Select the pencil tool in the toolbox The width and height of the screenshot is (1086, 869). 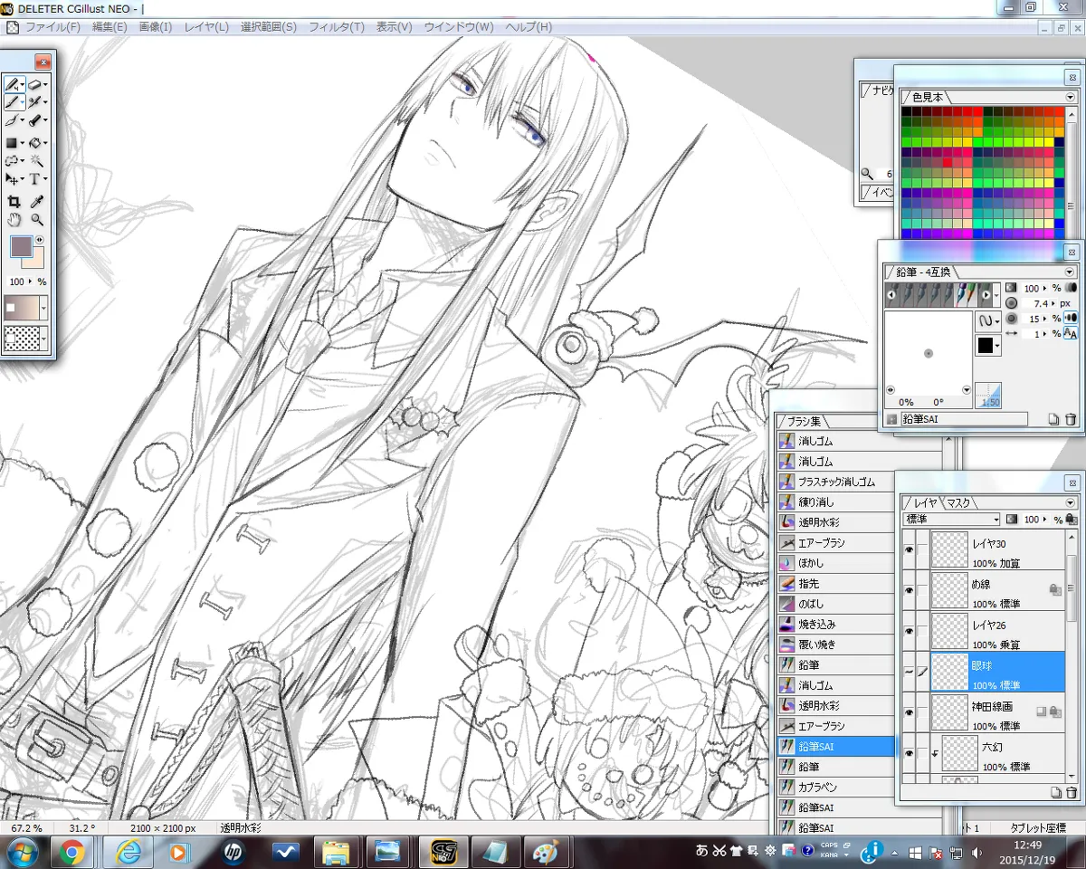pos(12,84)
